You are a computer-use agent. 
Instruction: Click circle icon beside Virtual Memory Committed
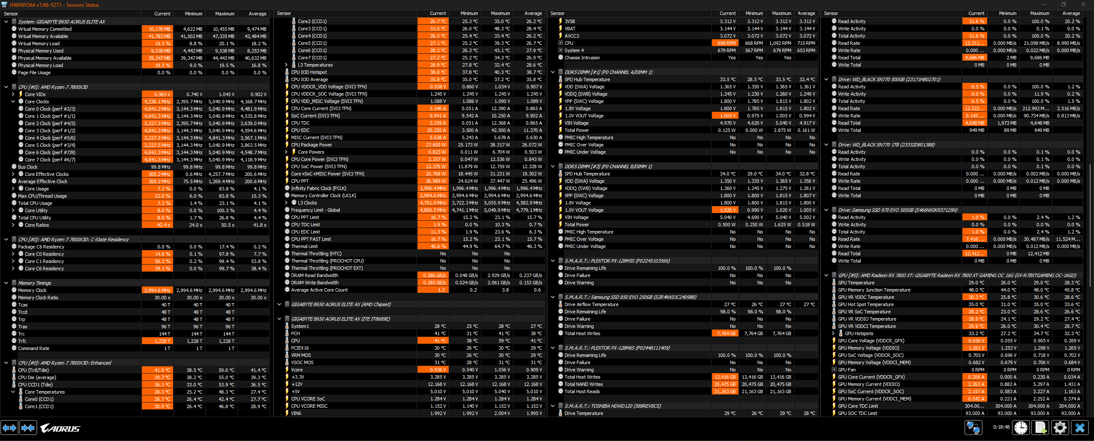(14, 29)
